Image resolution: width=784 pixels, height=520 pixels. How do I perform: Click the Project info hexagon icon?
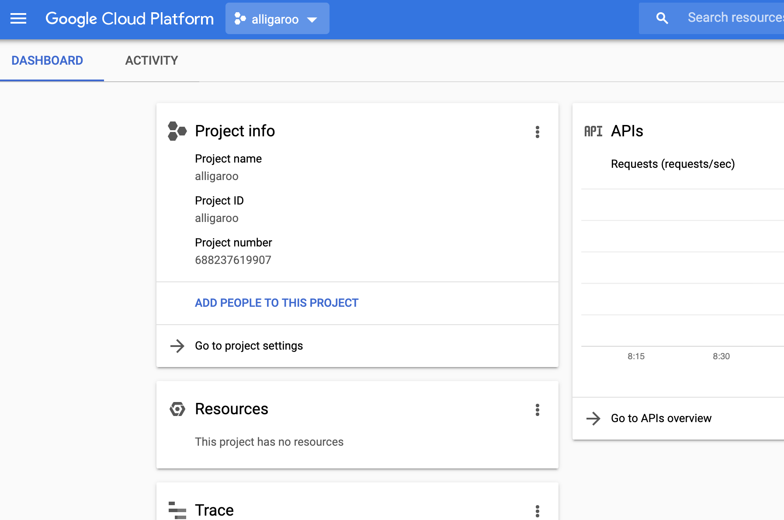[x=177, y=131]
